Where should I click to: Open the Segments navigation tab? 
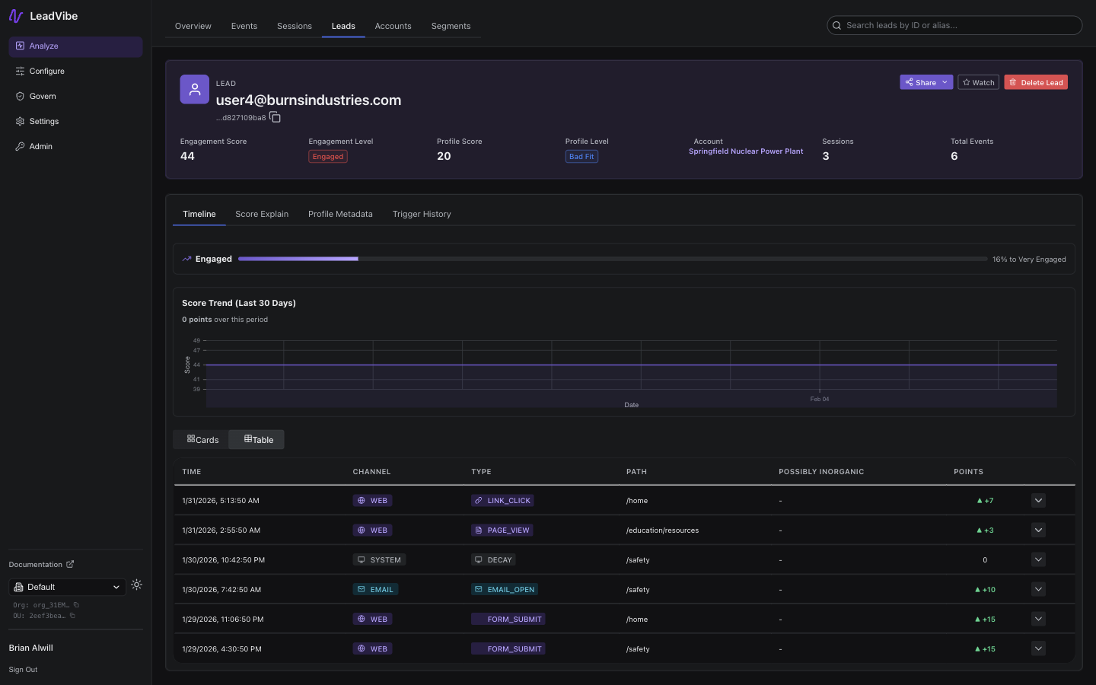(x=451, y=25)
